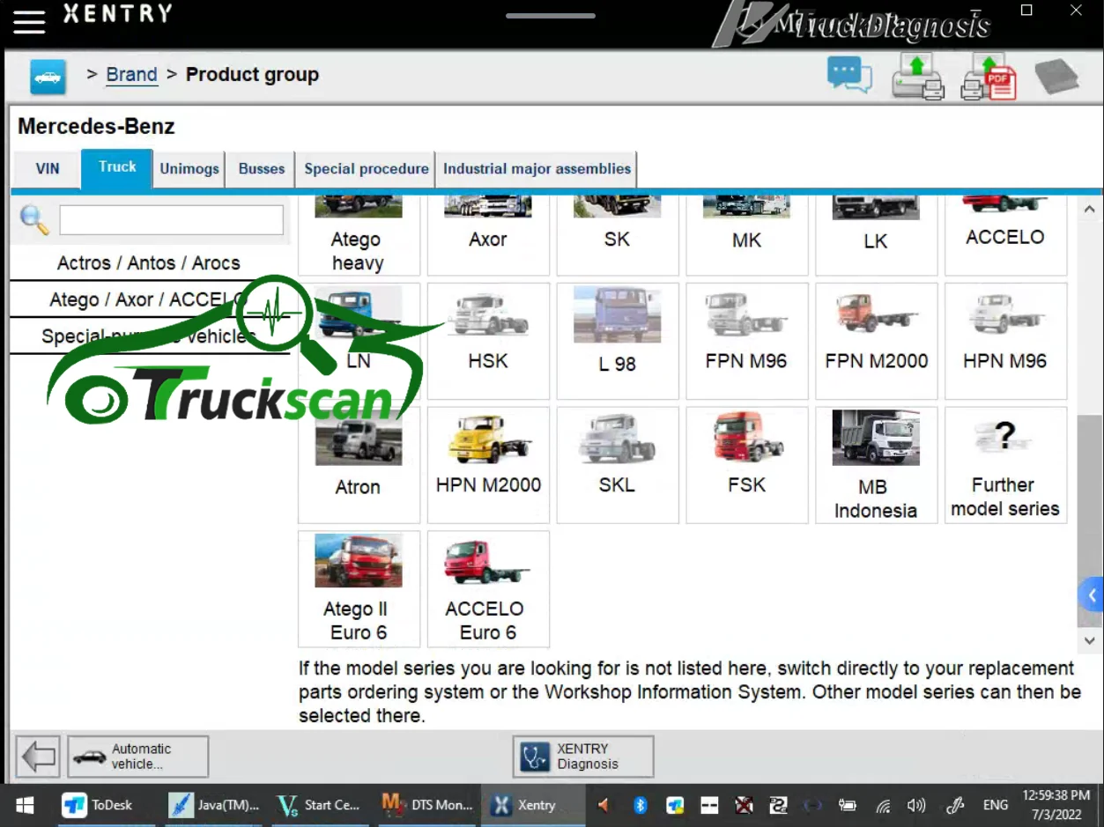Click the scrollbar down arrow
Image resolution: width=1104 pixels, height=827 pixels.
point(1090,640)
